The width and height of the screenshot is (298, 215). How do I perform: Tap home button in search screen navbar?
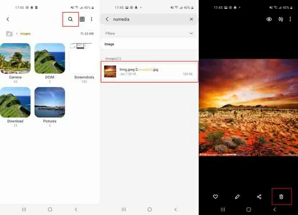(x=150, y=209)
